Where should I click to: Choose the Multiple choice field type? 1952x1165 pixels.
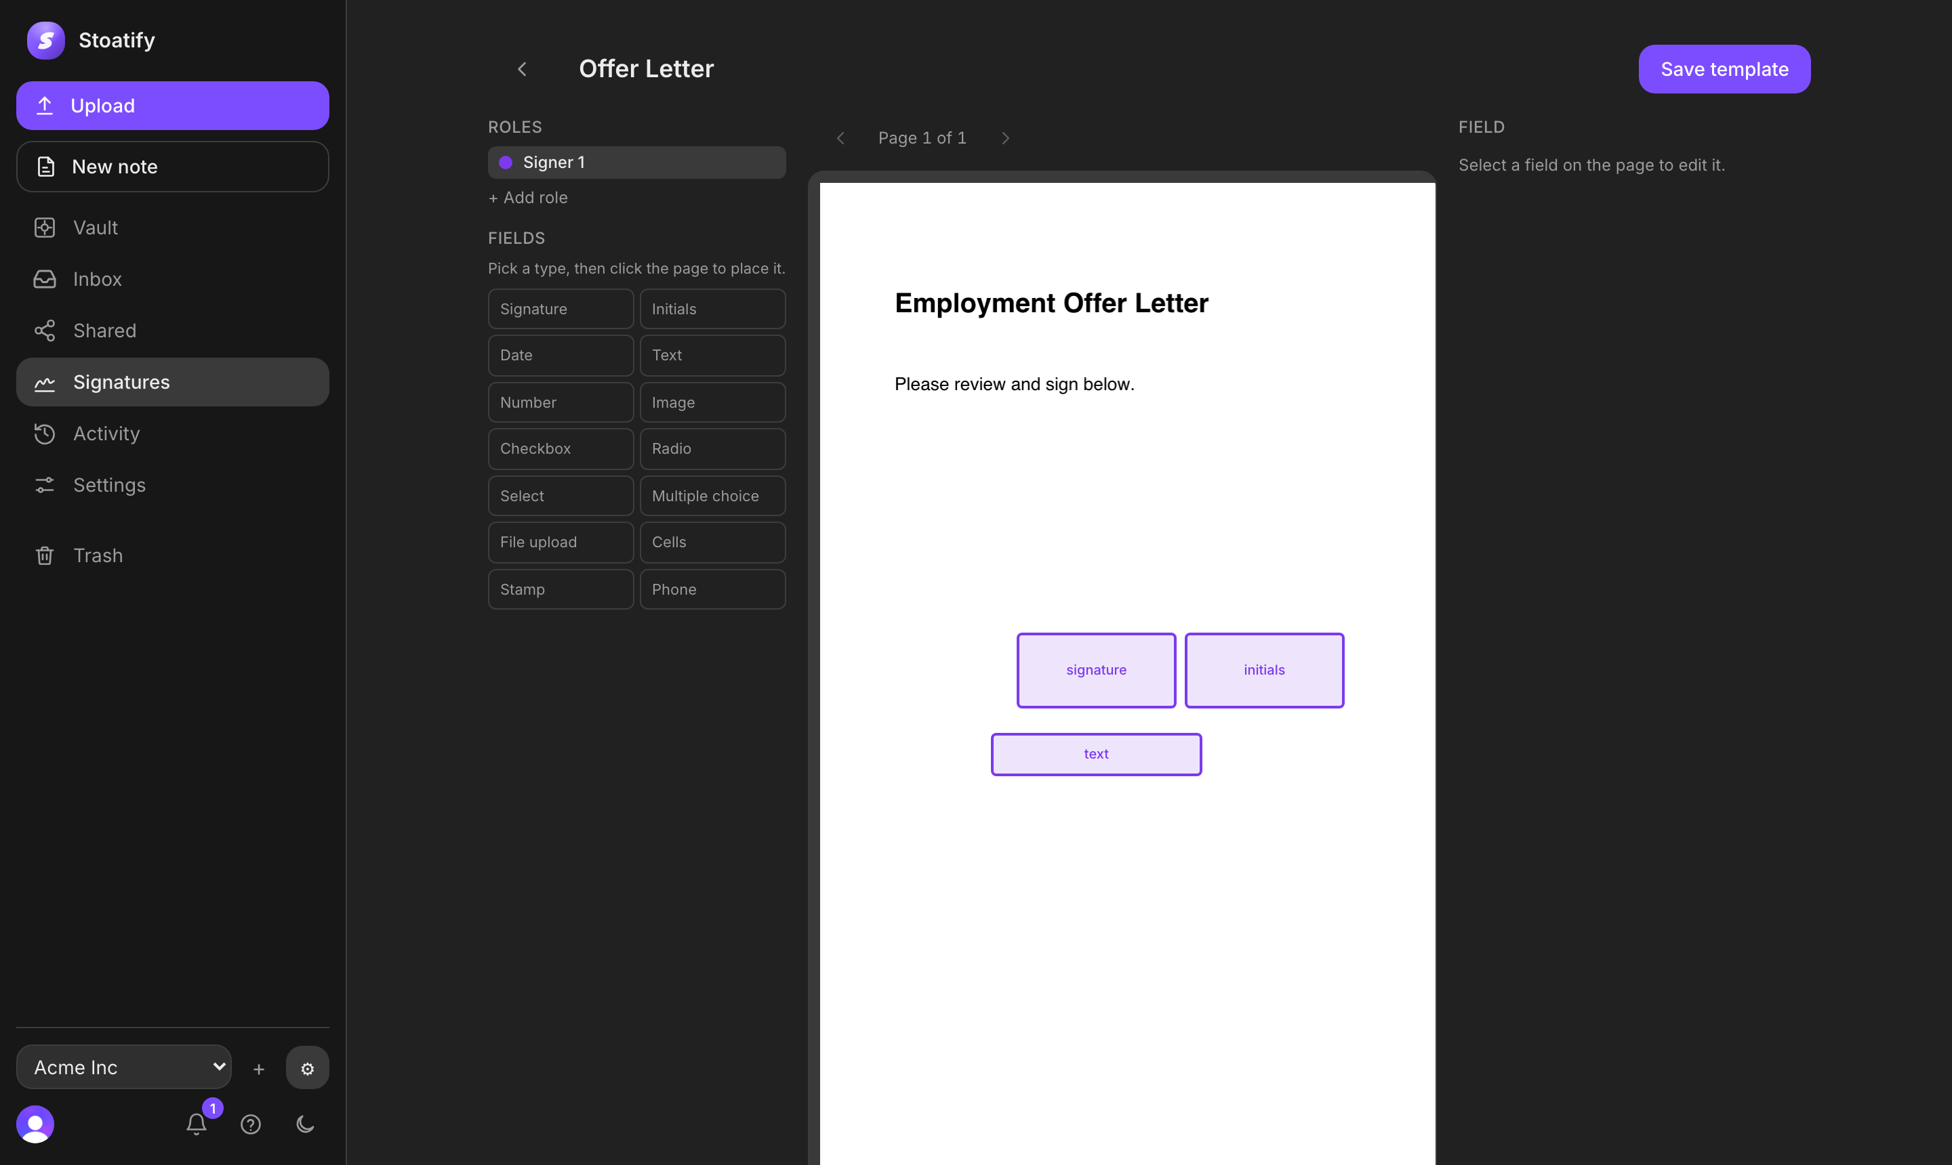[712, 495]
